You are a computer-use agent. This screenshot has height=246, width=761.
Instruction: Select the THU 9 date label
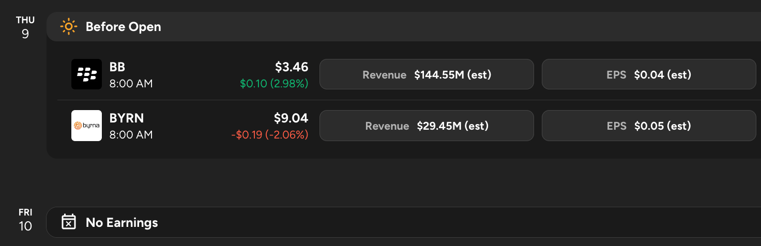coord(25,28)
